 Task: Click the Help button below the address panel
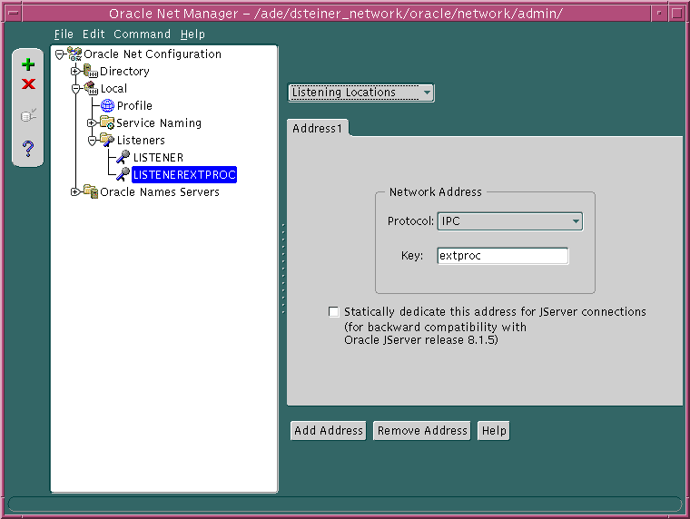tap(494, 431)
